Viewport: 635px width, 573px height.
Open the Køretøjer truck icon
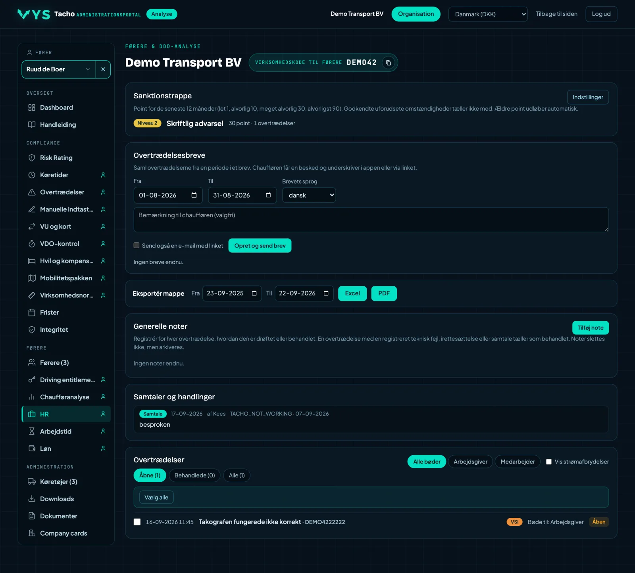click(x=32, y=481)
